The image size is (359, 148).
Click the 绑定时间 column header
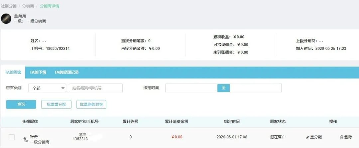coord(232,122)
